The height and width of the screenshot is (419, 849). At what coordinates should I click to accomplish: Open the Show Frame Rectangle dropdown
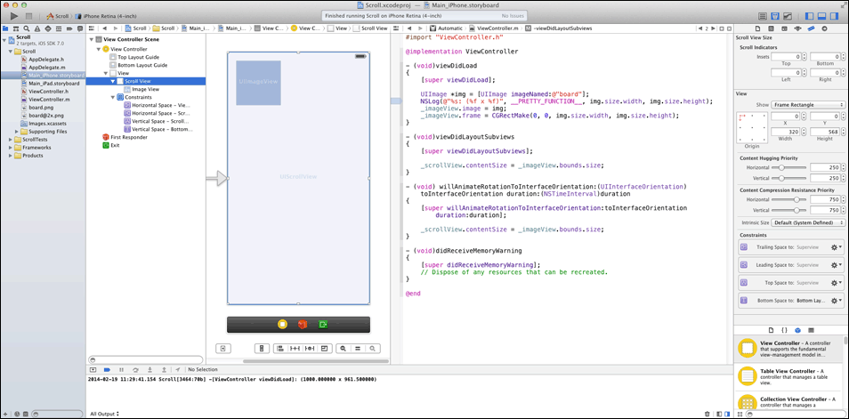pos(808,104)
